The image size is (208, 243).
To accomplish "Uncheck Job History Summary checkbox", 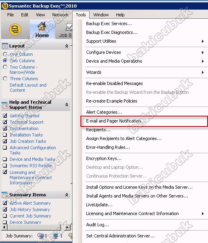I will point(5,209).
